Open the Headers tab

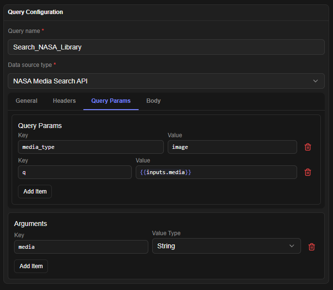[64, 101]
